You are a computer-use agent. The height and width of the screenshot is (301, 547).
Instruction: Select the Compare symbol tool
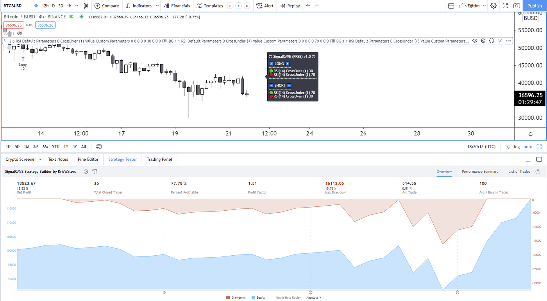coord(106,5)
